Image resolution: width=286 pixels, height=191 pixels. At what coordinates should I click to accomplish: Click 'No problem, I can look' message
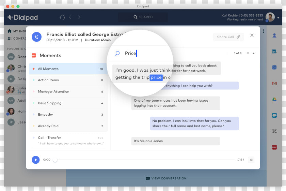pos(194,123)
